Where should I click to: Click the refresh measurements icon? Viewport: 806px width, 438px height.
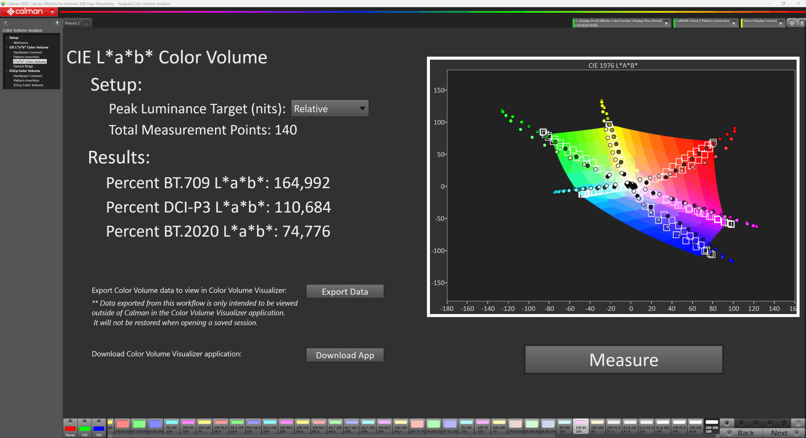point(784,423)
